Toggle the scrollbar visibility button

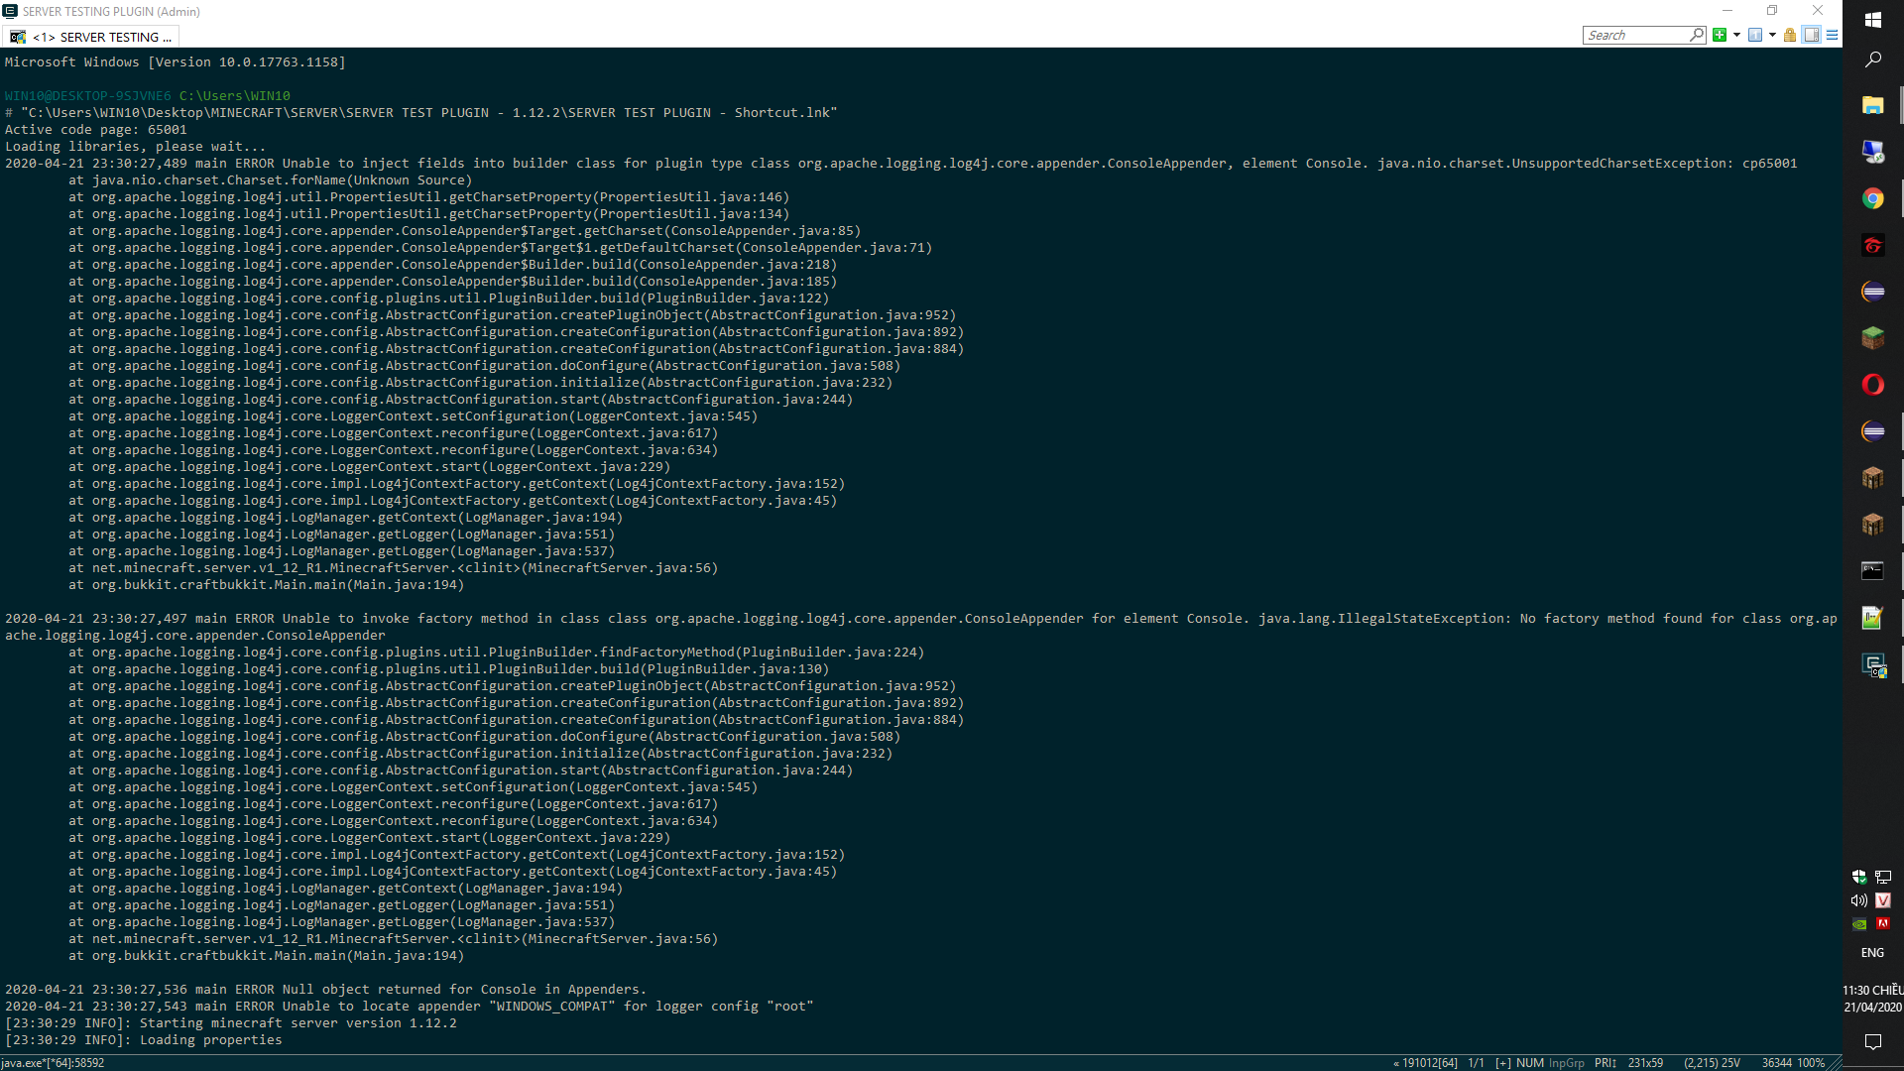tap(1812, 35)
